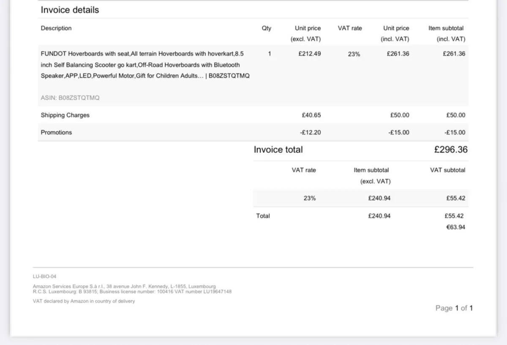The height and width of the screenshot is (345, 507).
Task: Click the Amazon Services Europe address line
Action: coord(124,286)
